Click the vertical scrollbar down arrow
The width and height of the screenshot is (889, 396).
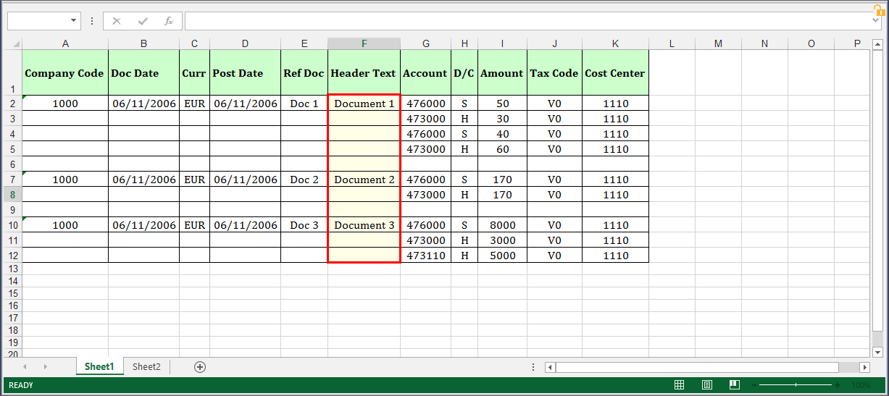click(877, 352)
